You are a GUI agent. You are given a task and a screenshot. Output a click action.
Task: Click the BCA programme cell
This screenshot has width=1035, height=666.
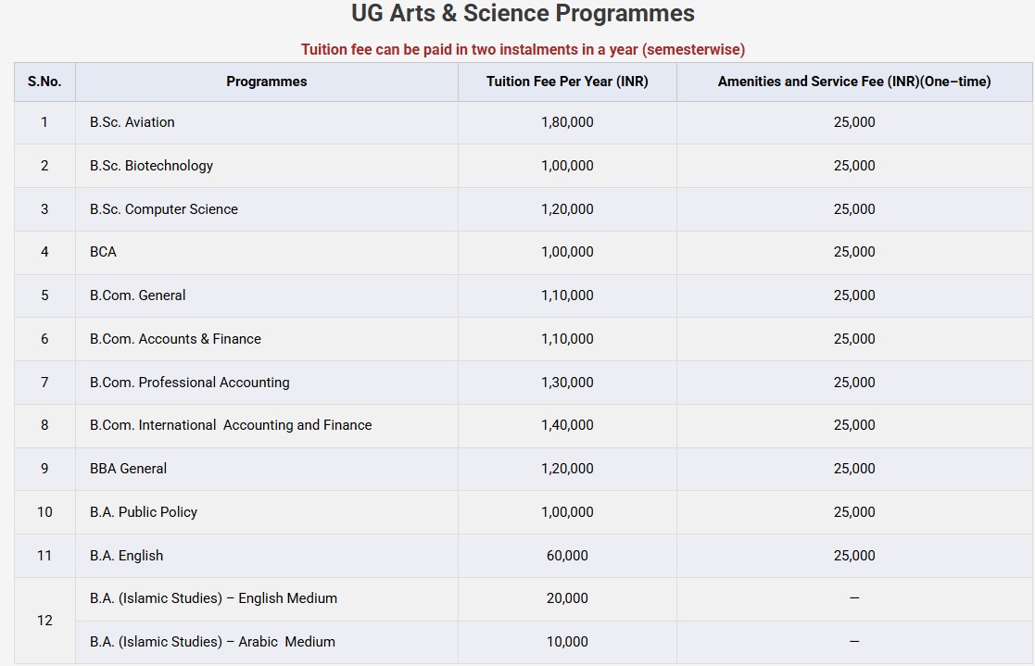[103, 252]
